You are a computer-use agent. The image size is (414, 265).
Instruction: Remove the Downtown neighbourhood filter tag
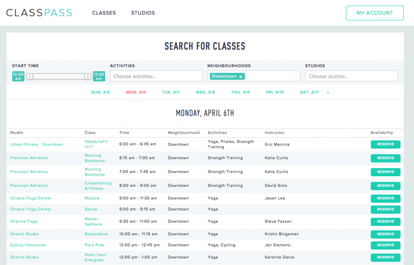pyautogui.click(x=240, y=77)
